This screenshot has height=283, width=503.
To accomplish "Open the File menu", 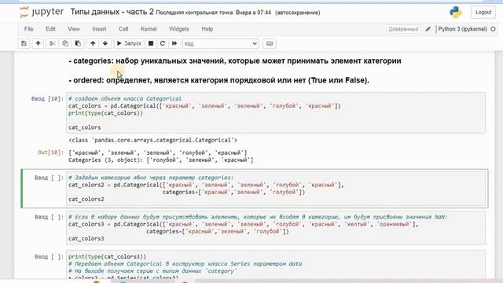I will click(x=29, y=29).
